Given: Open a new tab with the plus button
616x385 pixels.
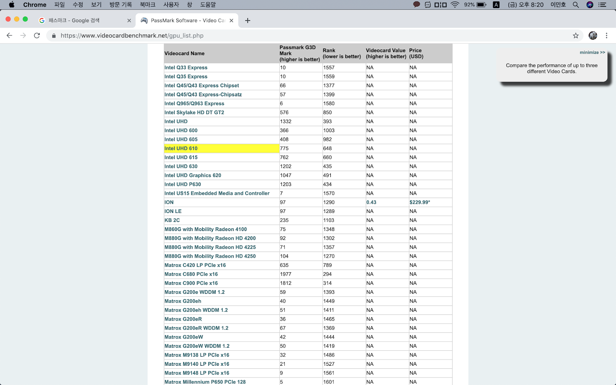Looking at the screenshot, I should point(248,20).
